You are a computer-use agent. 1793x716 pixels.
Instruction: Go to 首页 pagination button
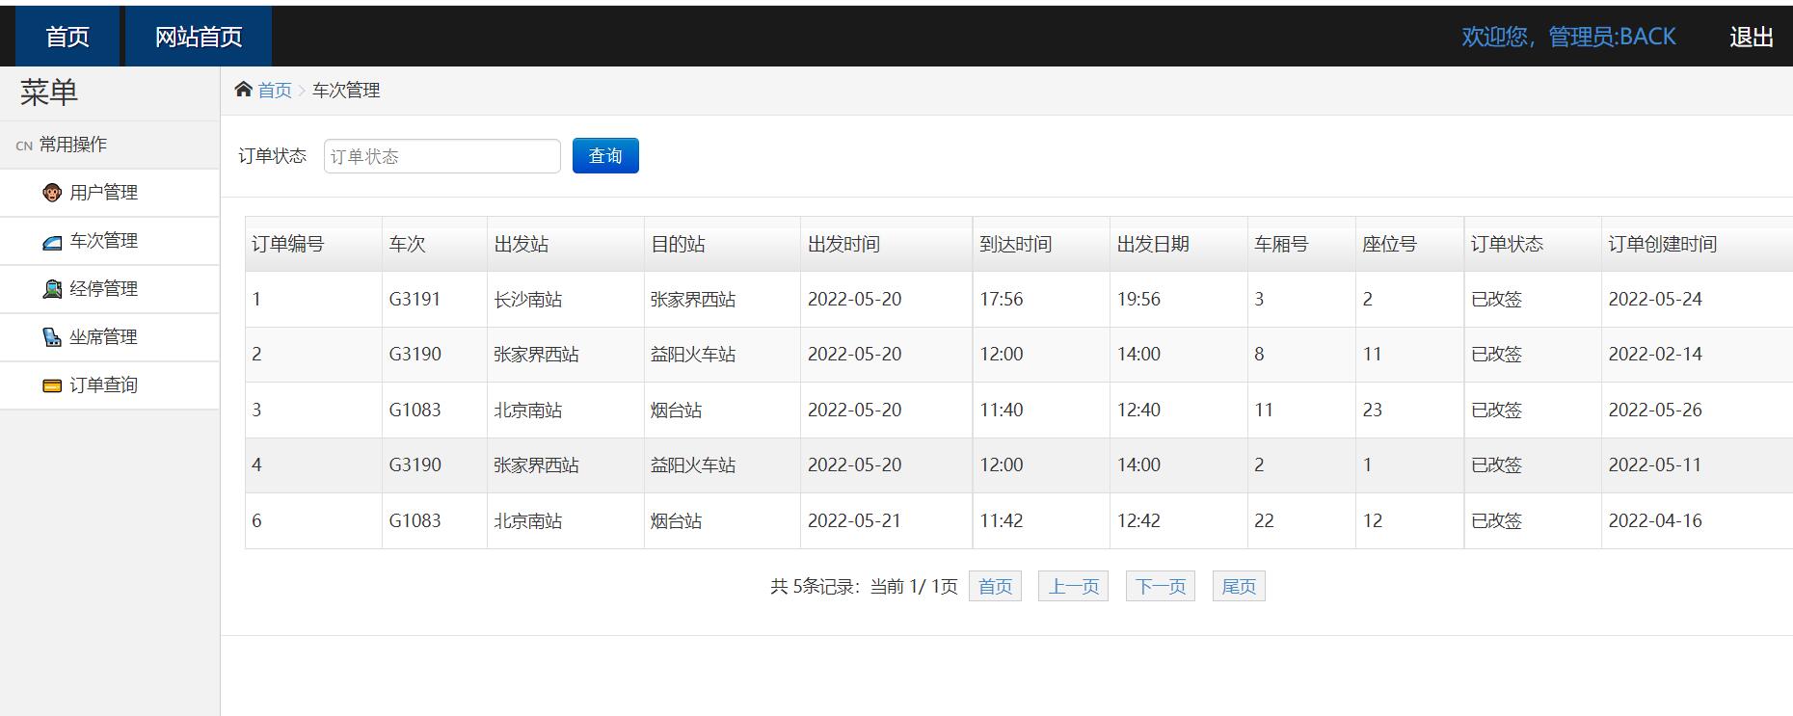pyautogui.click(x=995, y=586)
